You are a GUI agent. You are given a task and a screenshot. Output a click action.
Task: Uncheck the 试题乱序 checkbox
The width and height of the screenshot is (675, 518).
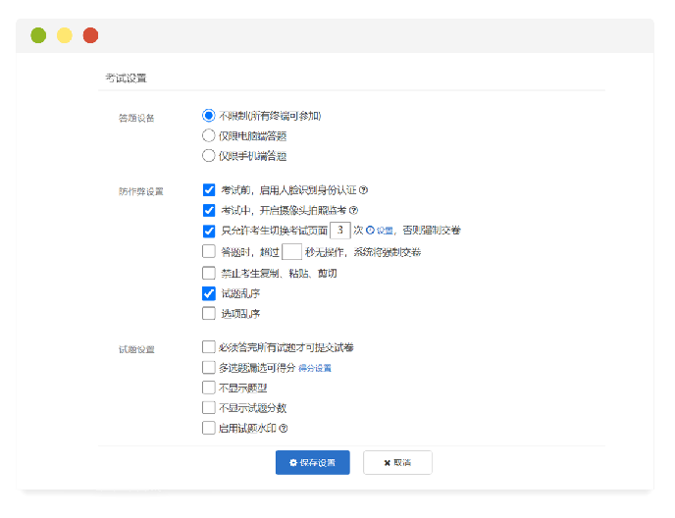pos(209,293)
